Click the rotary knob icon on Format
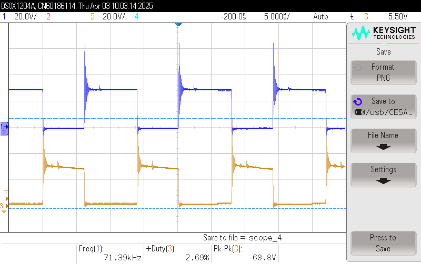This screenshot has width=421, height=264. 358,68
